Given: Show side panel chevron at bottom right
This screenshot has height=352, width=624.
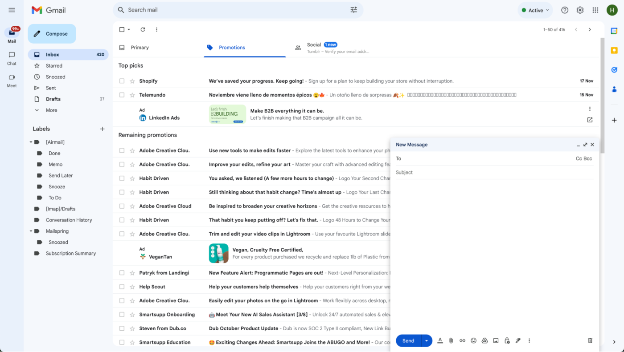Looking at the screenshot, I should (614, 342).
